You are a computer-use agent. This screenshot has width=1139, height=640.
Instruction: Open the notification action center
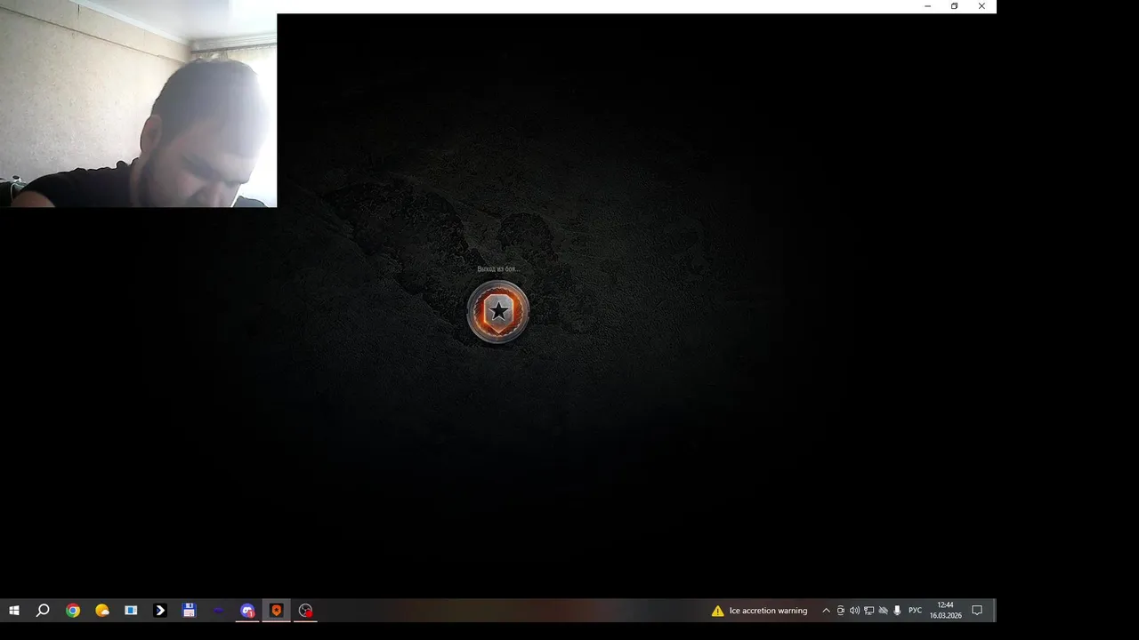pos(976,611)
